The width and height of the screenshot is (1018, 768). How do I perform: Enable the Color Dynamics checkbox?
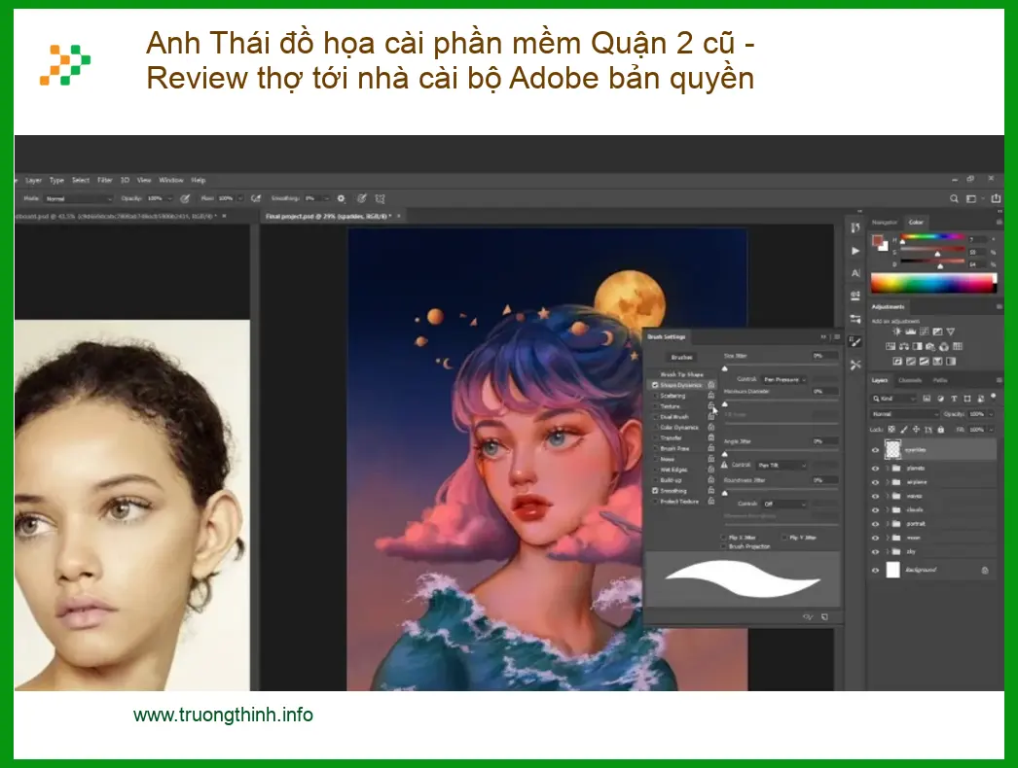[655, 428]
